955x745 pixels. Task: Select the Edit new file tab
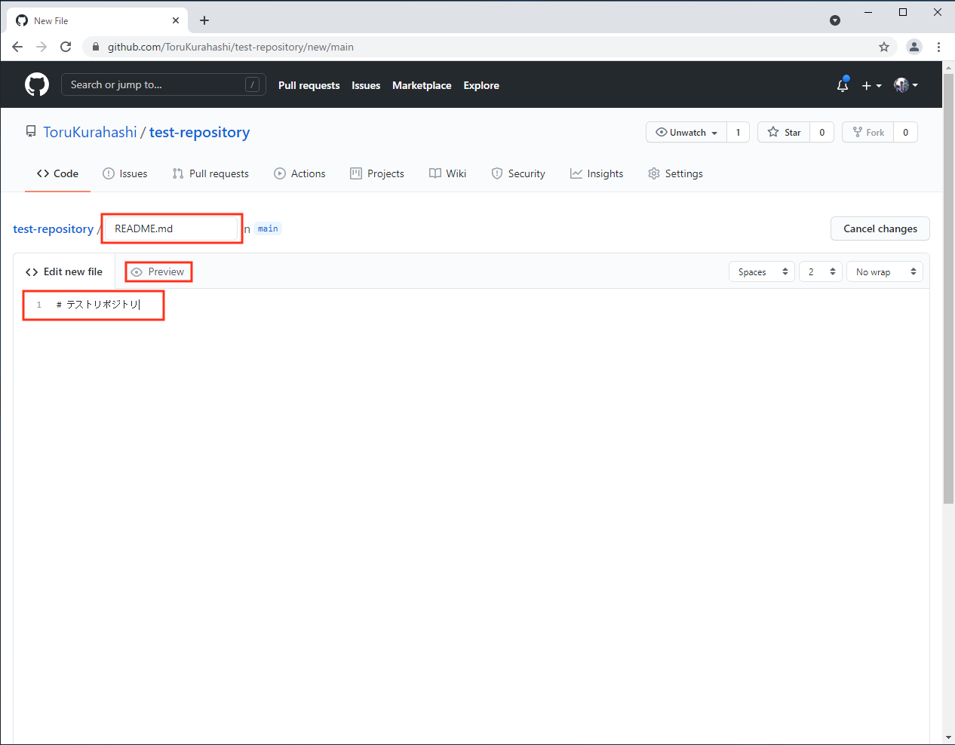point(64,271)
